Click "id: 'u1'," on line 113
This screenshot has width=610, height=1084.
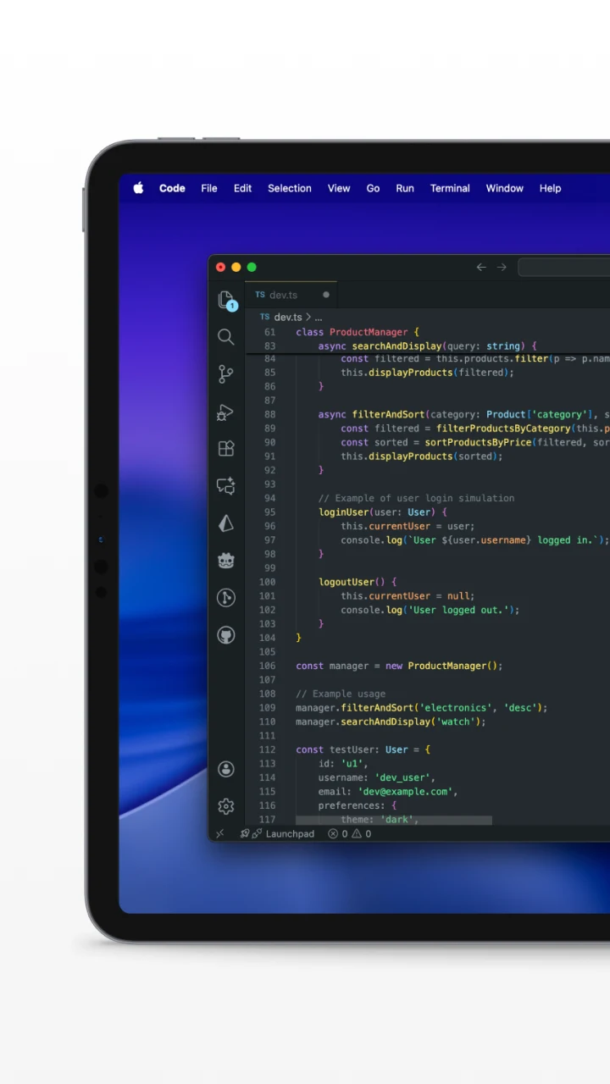343,763
